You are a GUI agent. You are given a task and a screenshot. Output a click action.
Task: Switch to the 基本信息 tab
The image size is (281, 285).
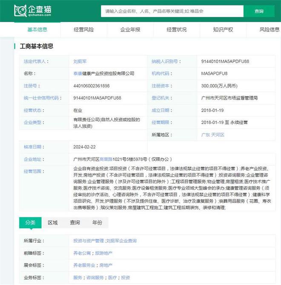click(x=37, y=29)
